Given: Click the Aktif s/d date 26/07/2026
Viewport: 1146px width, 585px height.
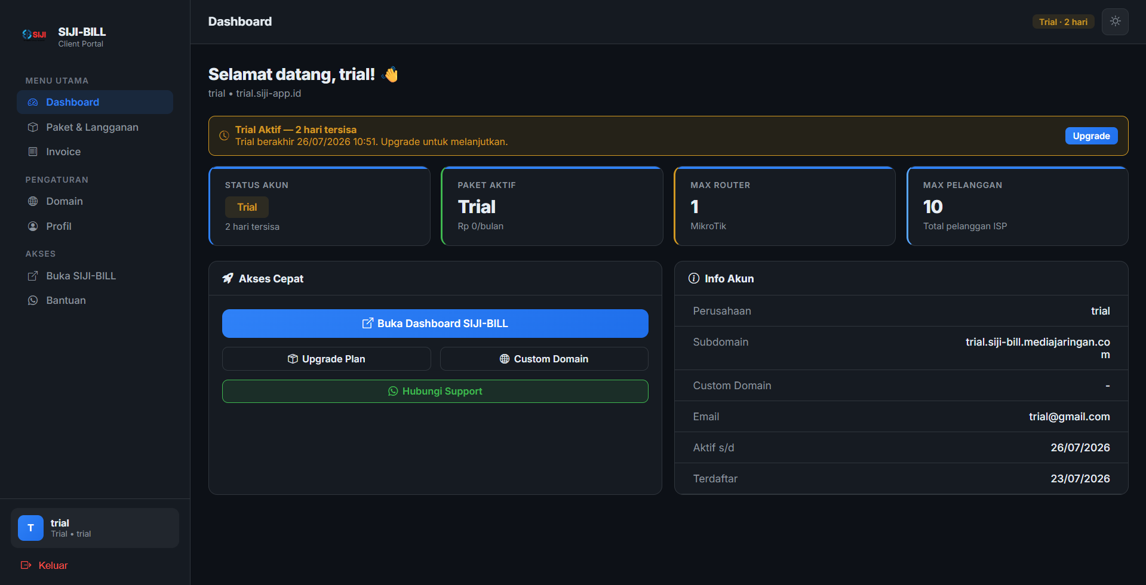Looking at the screenshot, I should pyautogui.click(x=1080, y=448).
